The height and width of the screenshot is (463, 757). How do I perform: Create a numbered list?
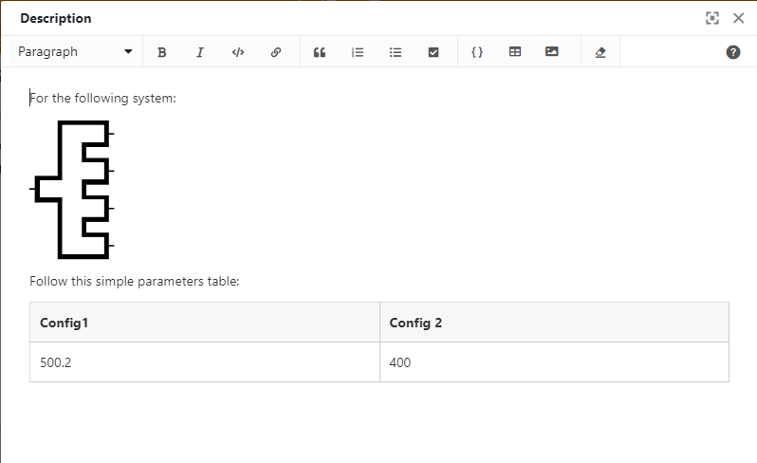pos(358,52)
